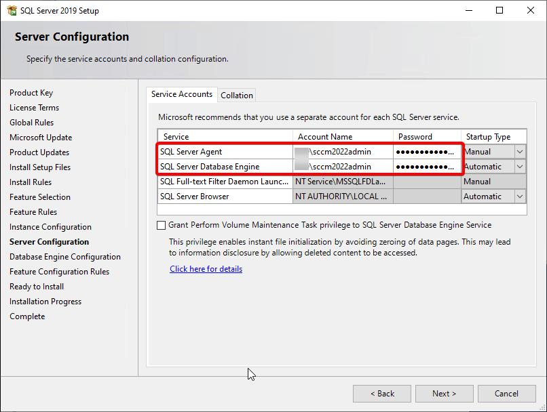Click the SQL Server Setup title bar icon
547x412 pixels.
(12, 10)
